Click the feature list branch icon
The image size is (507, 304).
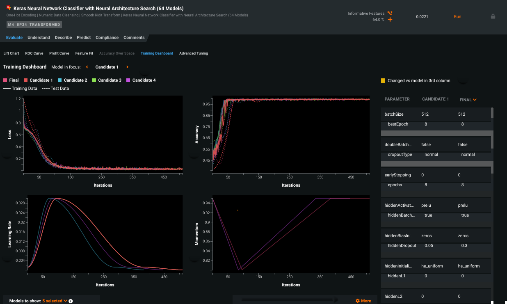(x=390, y=13)
